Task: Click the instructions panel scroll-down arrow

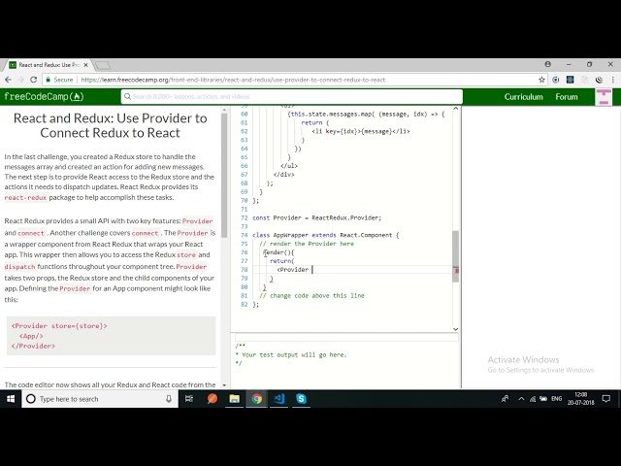Action: point(224,384)
